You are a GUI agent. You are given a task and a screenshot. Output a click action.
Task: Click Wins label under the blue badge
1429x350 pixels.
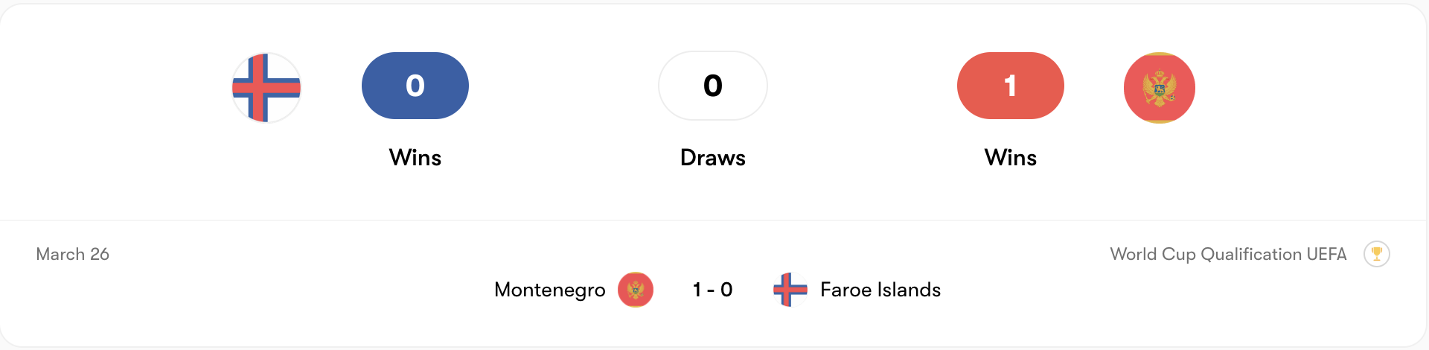[415, 158]
